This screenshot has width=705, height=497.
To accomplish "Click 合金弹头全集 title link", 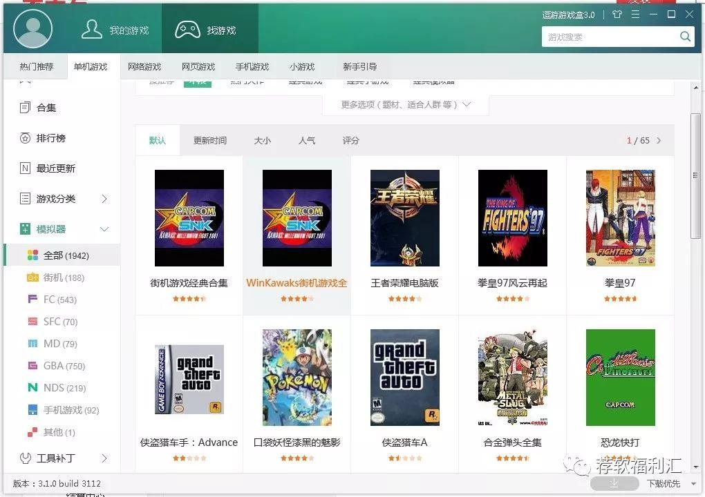I will (513, 442).
